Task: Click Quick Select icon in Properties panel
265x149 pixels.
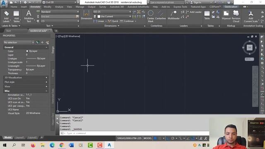Action: [48, 42]
